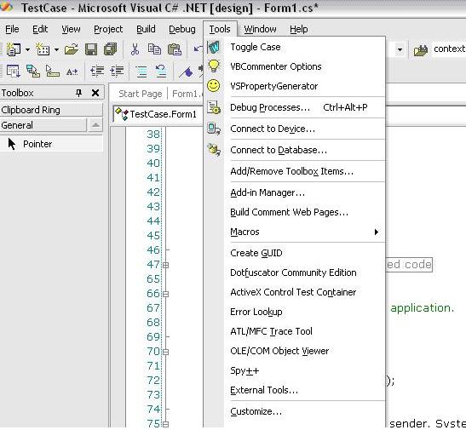Click the Display Quick Info icon
466x430 pixels.
(52, 72)
